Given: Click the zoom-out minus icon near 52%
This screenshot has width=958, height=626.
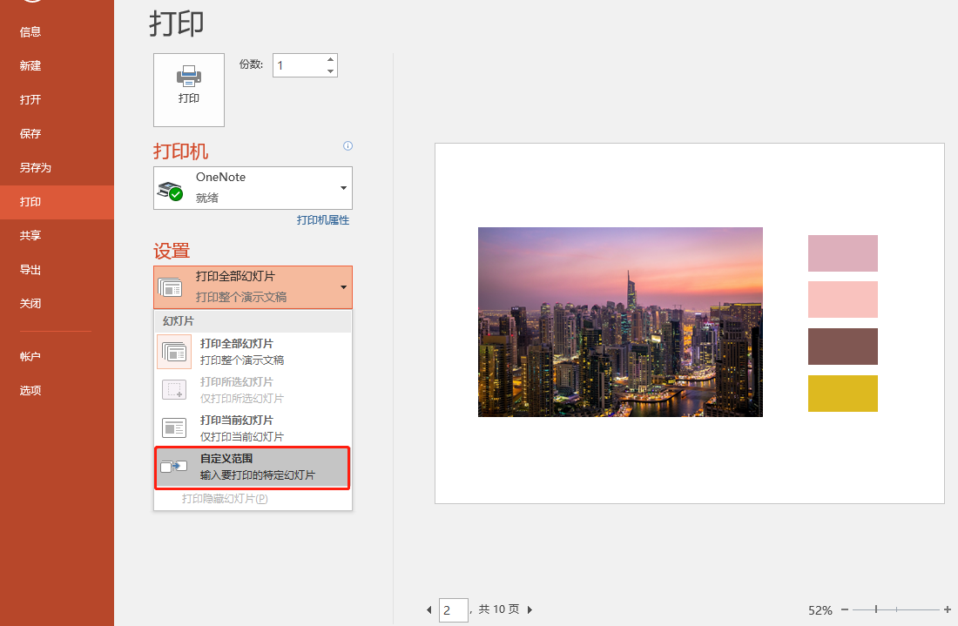Looking at the screenshot, I should tap(844, 610).
